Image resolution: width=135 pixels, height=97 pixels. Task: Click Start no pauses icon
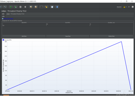tap(16, 7)
